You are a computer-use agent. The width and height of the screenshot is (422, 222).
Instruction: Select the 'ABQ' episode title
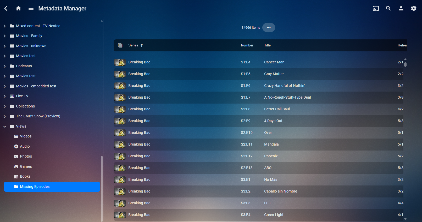(x=268, y=168)
